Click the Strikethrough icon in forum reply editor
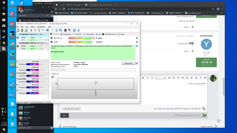 (192, 78)
